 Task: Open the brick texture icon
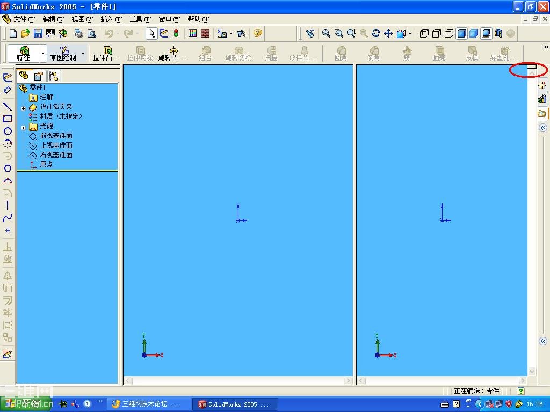click(x=205, y=33)
